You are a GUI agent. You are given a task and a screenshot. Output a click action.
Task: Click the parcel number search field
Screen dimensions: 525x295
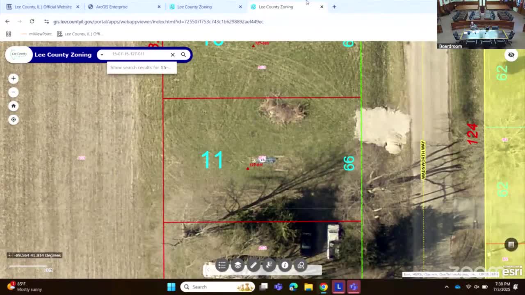[137, 54]
